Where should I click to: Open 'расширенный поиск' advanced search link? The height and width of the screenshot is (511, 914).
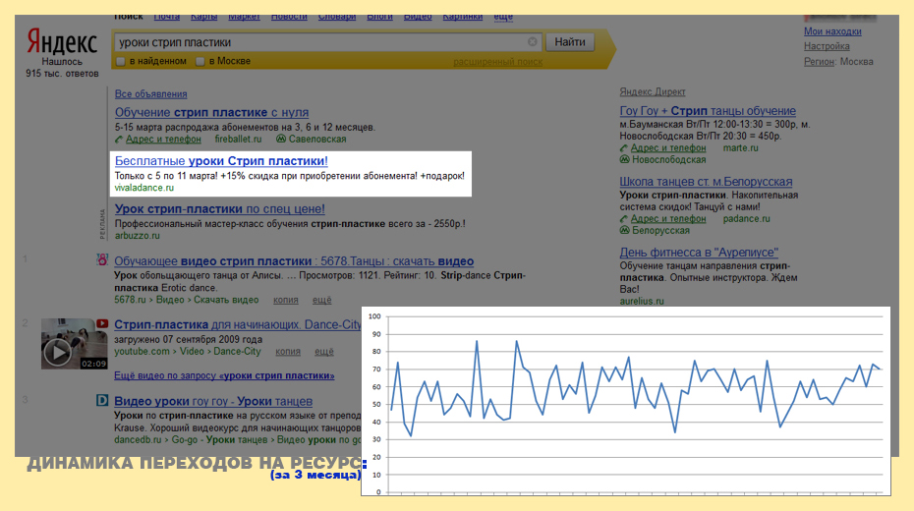tap(498, 62)
